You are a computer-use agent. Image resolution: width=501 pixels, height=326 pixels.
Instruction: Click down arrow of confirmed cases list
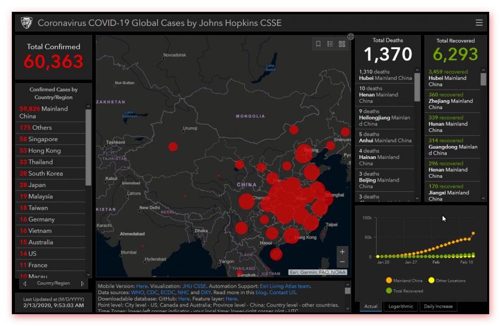tap(88, 275)
